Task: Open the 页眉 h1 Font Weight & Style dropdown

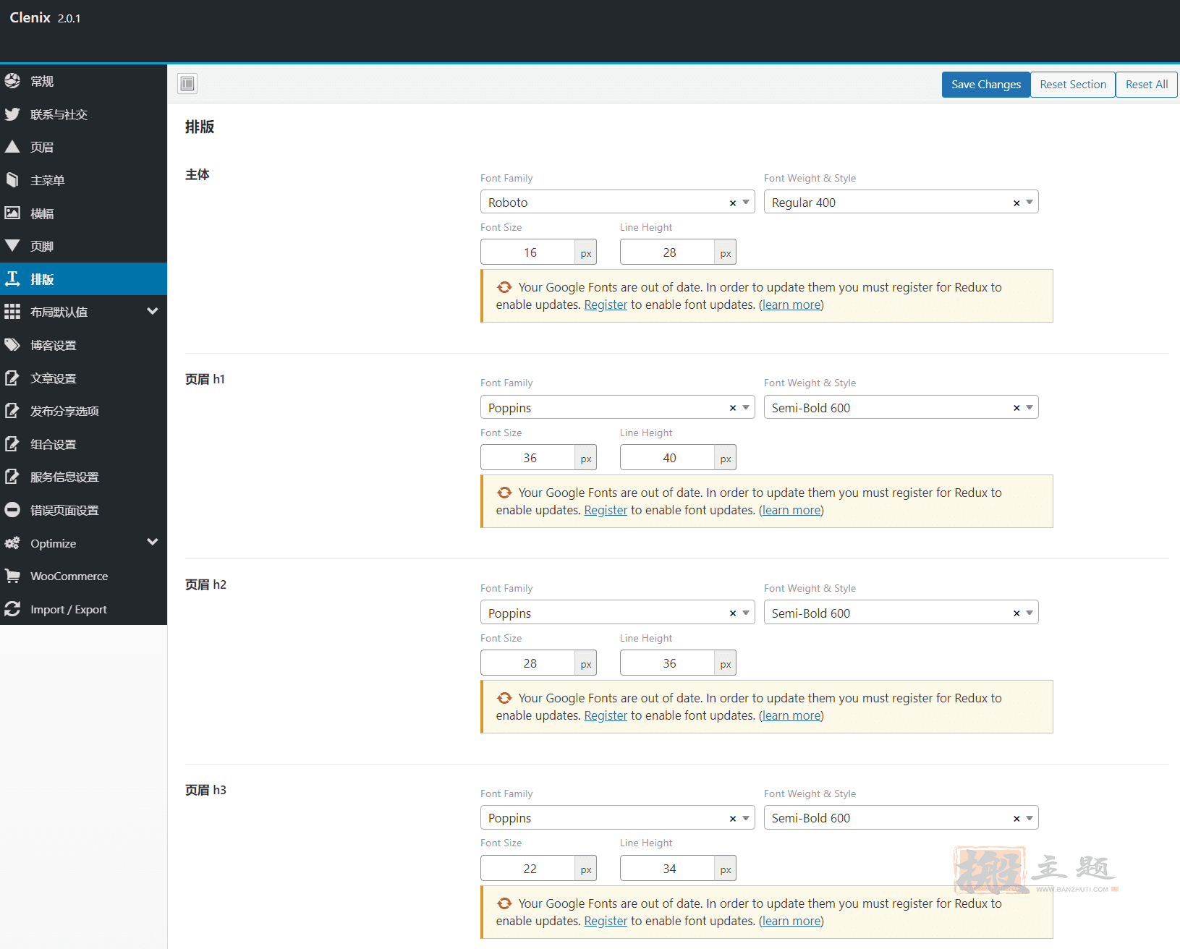Action: pos(901,407)
